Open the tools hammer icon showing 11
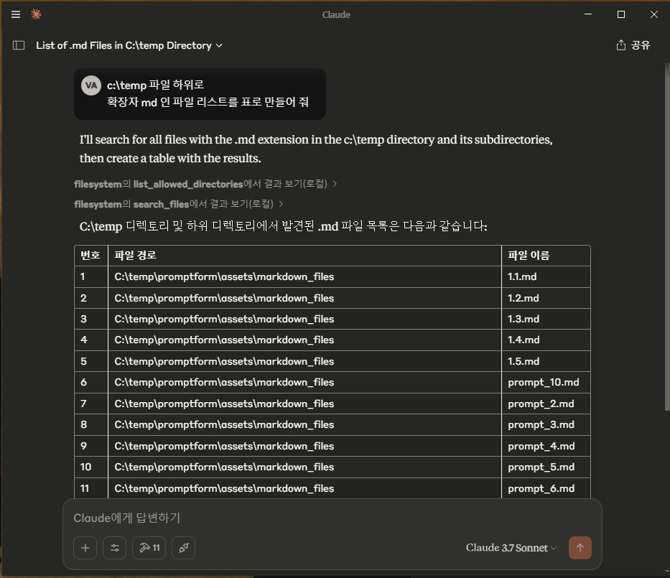 [x=149, y=548]
